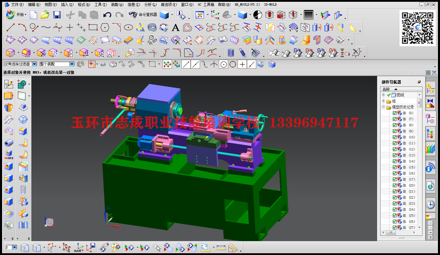Click the Fit view icon with orange arrows
The width and height of the screenshot is (440, 255).
[x=199, y=14]
